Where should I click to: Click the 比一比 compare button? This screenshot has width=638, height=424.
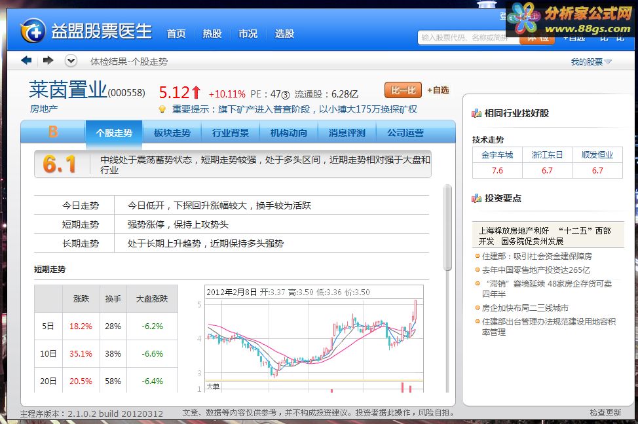pos(403,90)
